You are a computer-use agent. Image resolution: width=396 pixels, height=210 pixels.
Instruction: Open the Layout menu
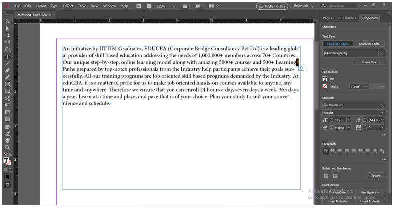tap(41, 6)
